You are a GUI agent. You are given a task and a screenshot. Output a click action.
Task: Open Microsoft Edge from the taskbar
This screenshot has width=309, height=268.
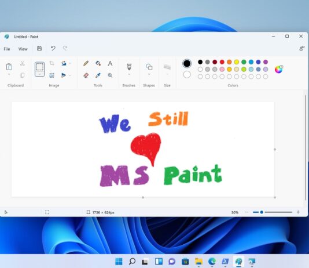tap(212, 261)
